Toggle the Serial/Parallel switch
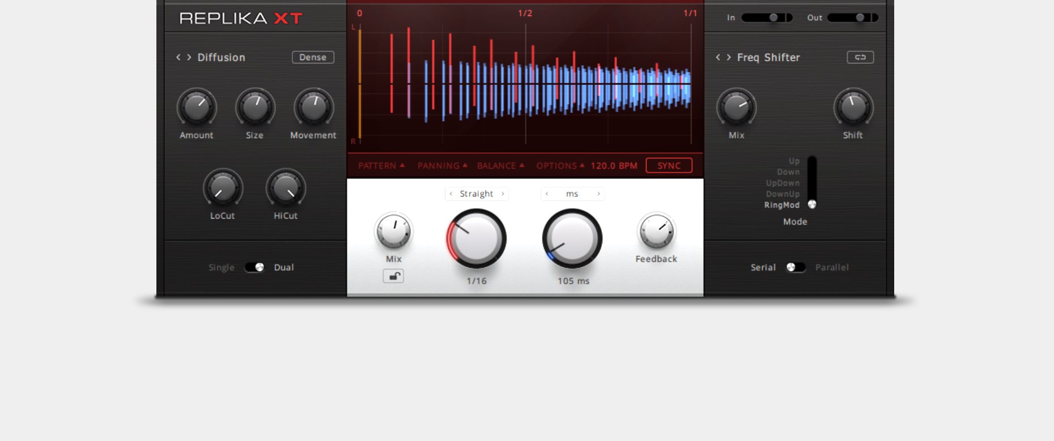The image size is (1054, 441). click(796, 267)
